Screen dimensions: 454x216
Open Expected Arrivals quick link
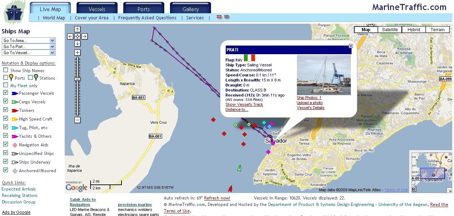[19, 189]
